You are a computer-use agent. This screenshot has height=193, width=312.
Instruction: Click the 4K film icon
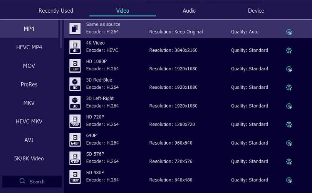pyautogui.click(x=75, y=47)
